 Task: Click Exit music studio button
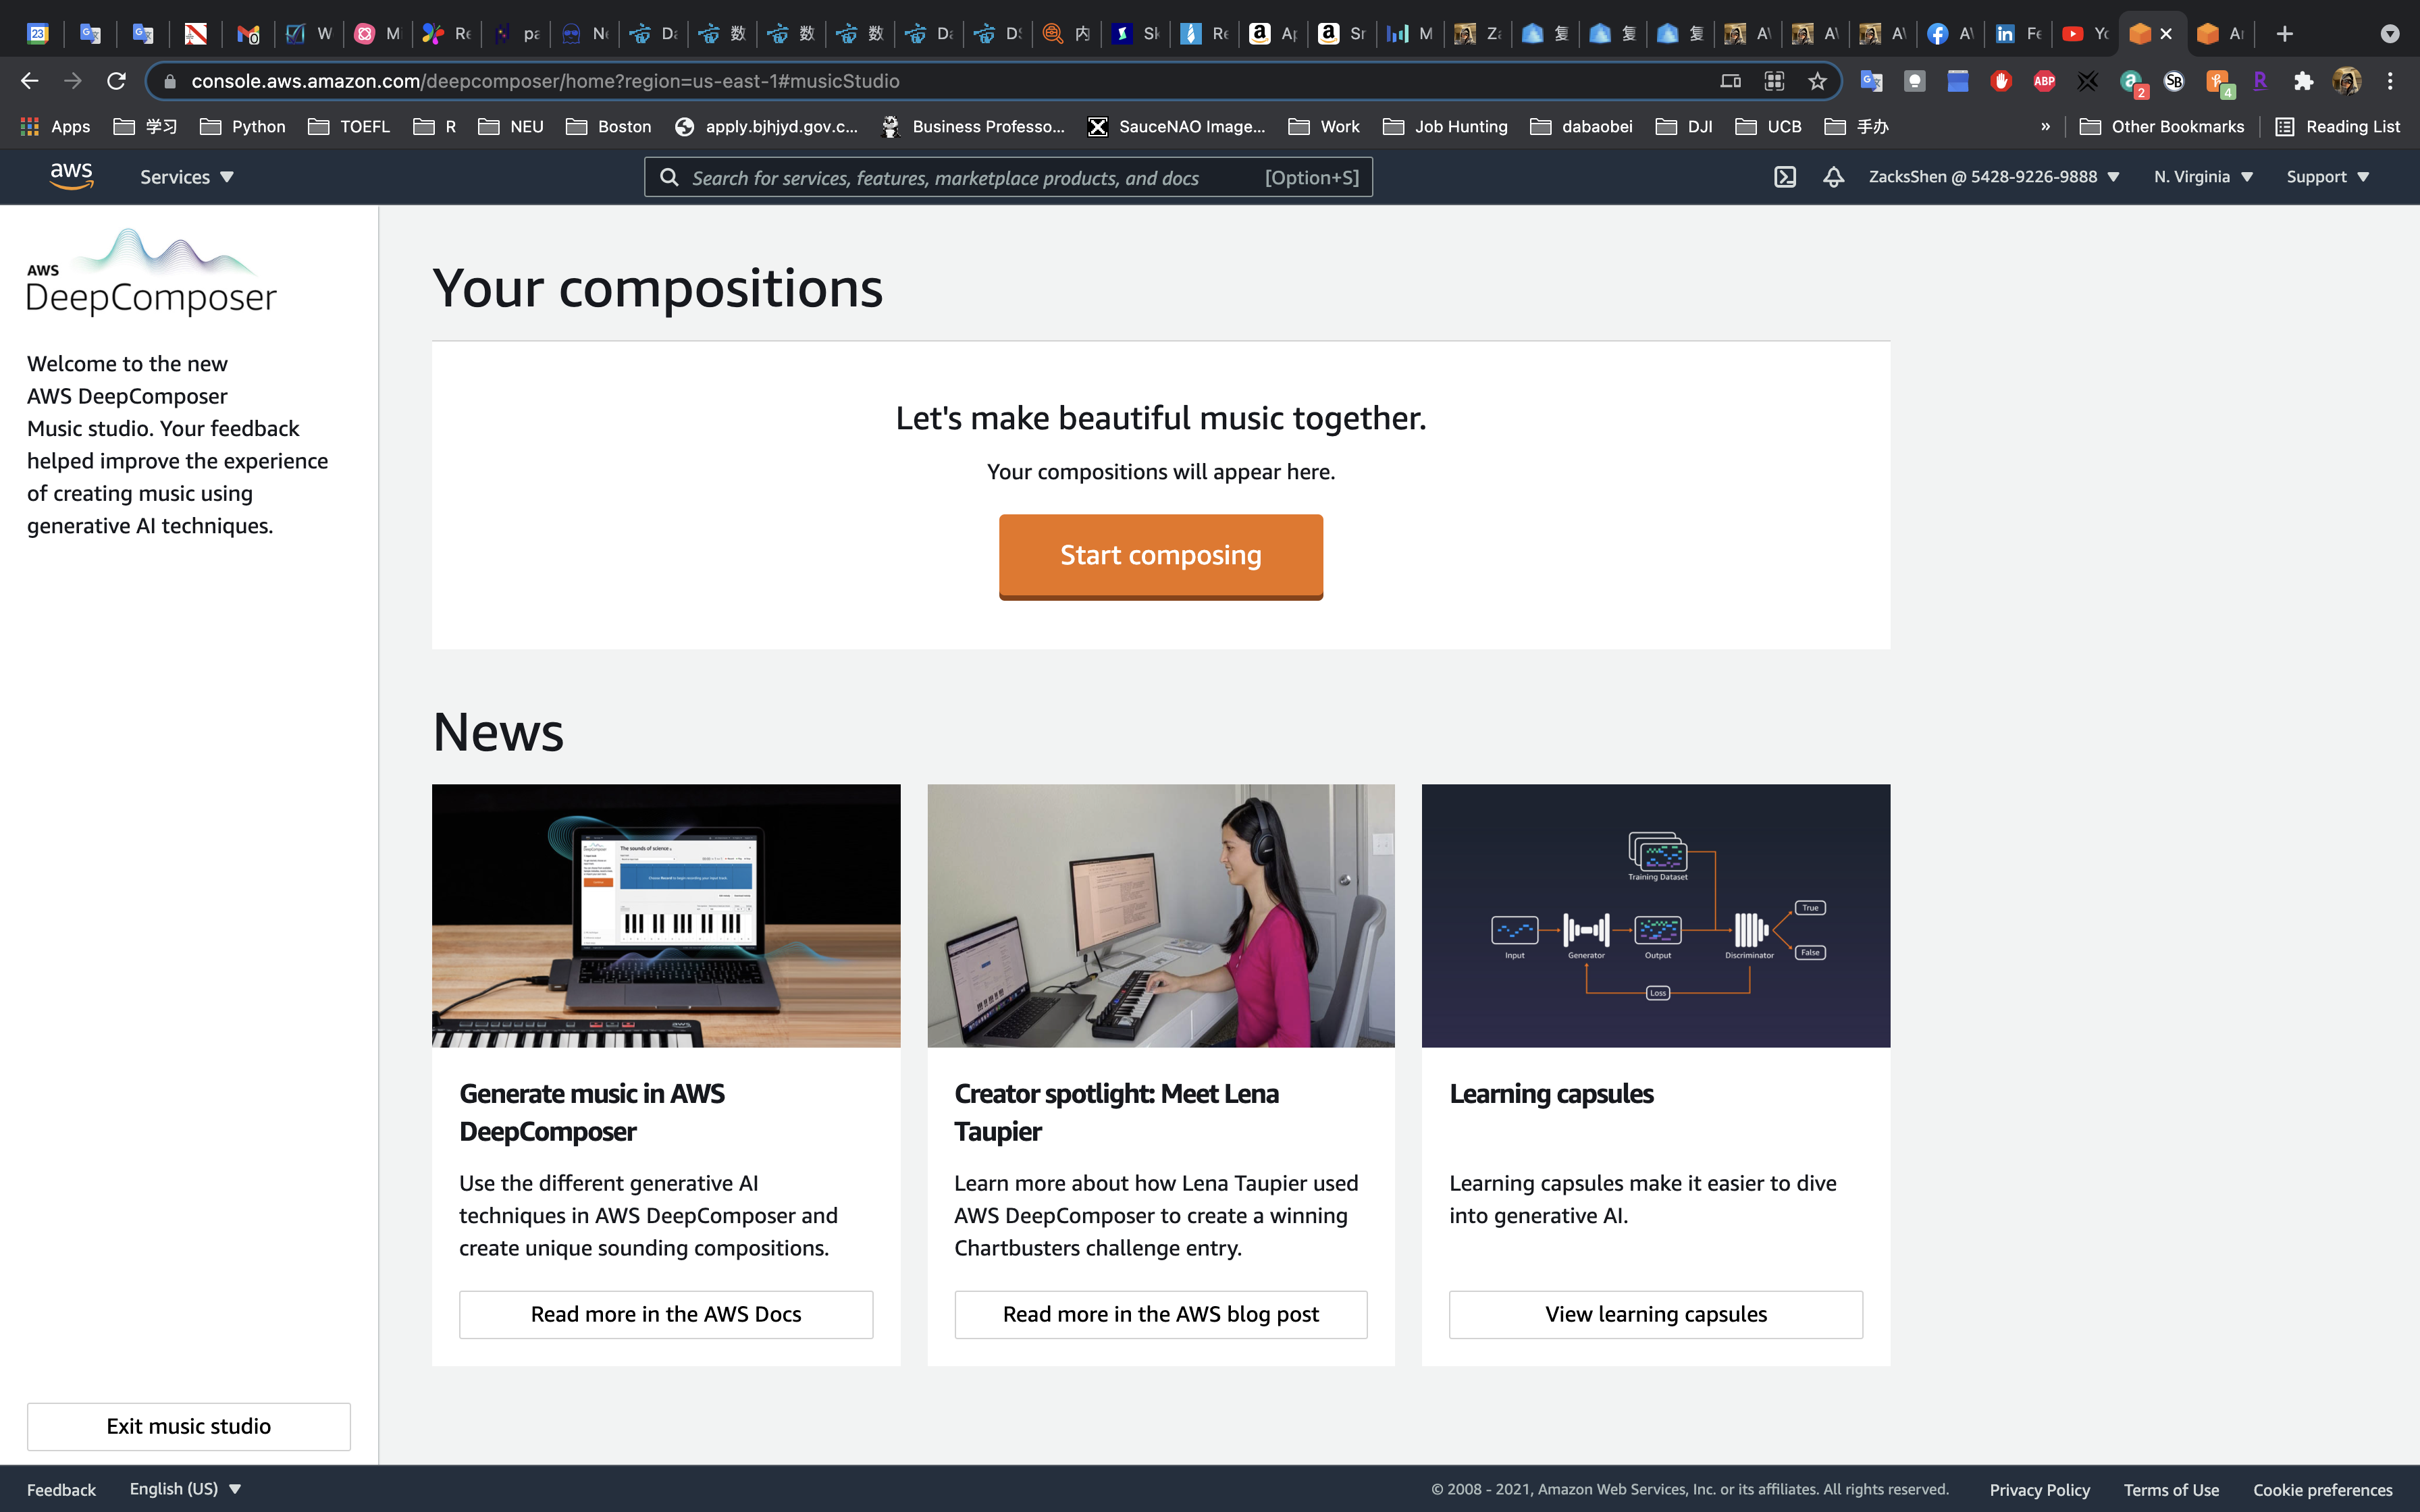point(188,1426)
